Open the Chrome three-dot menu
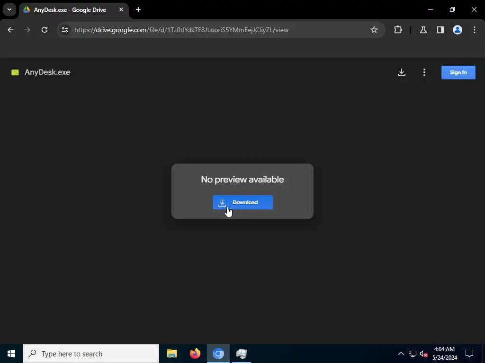485x363 pixels. 475,30
